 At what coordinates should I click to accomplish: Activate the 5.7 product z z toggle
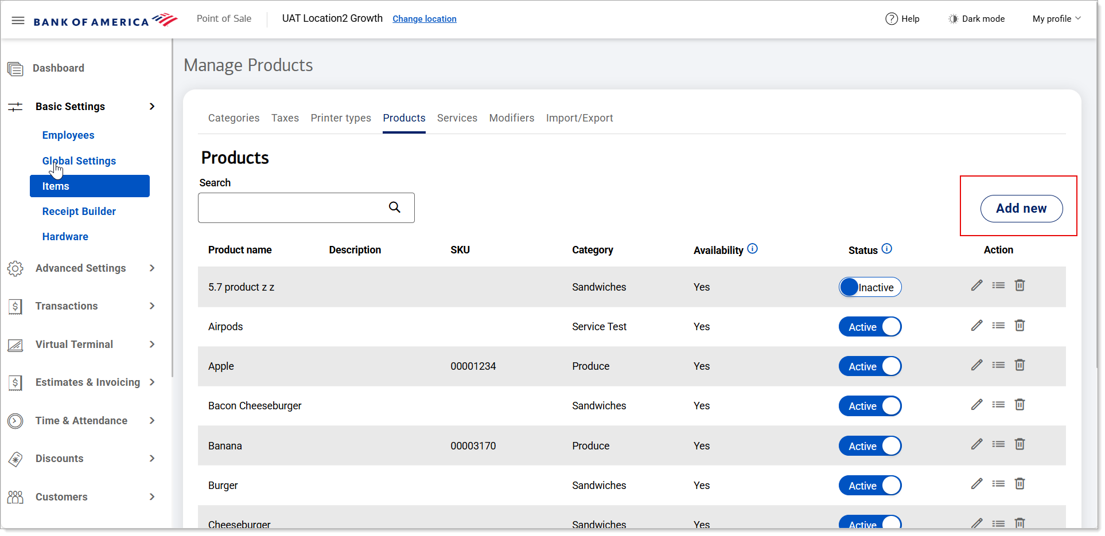pos(870,287)
